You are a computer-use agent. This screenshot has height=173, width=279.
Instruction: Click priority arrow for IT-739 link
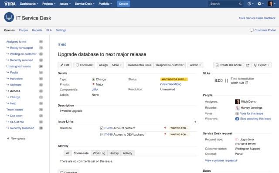[165, 128]
